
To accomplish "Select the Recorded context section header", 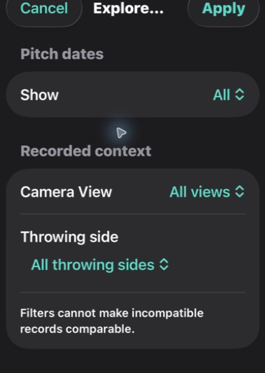I will pos(86,151).
